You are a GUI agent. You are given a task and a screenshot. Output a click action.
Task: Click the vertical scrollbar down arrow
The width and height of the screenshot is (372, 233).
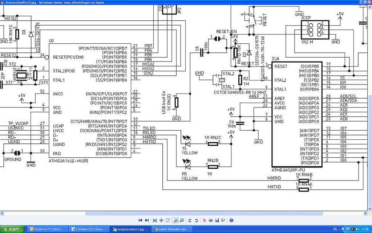click(x=370, y=209)
